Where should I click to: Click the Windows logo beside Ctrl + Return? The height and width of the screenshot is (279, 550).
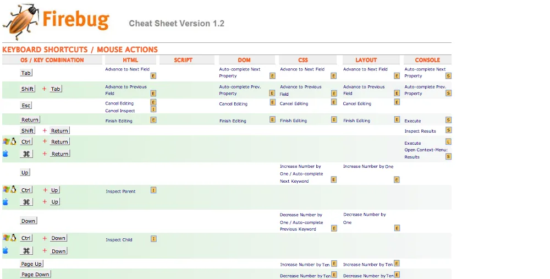tap(6, 141)
